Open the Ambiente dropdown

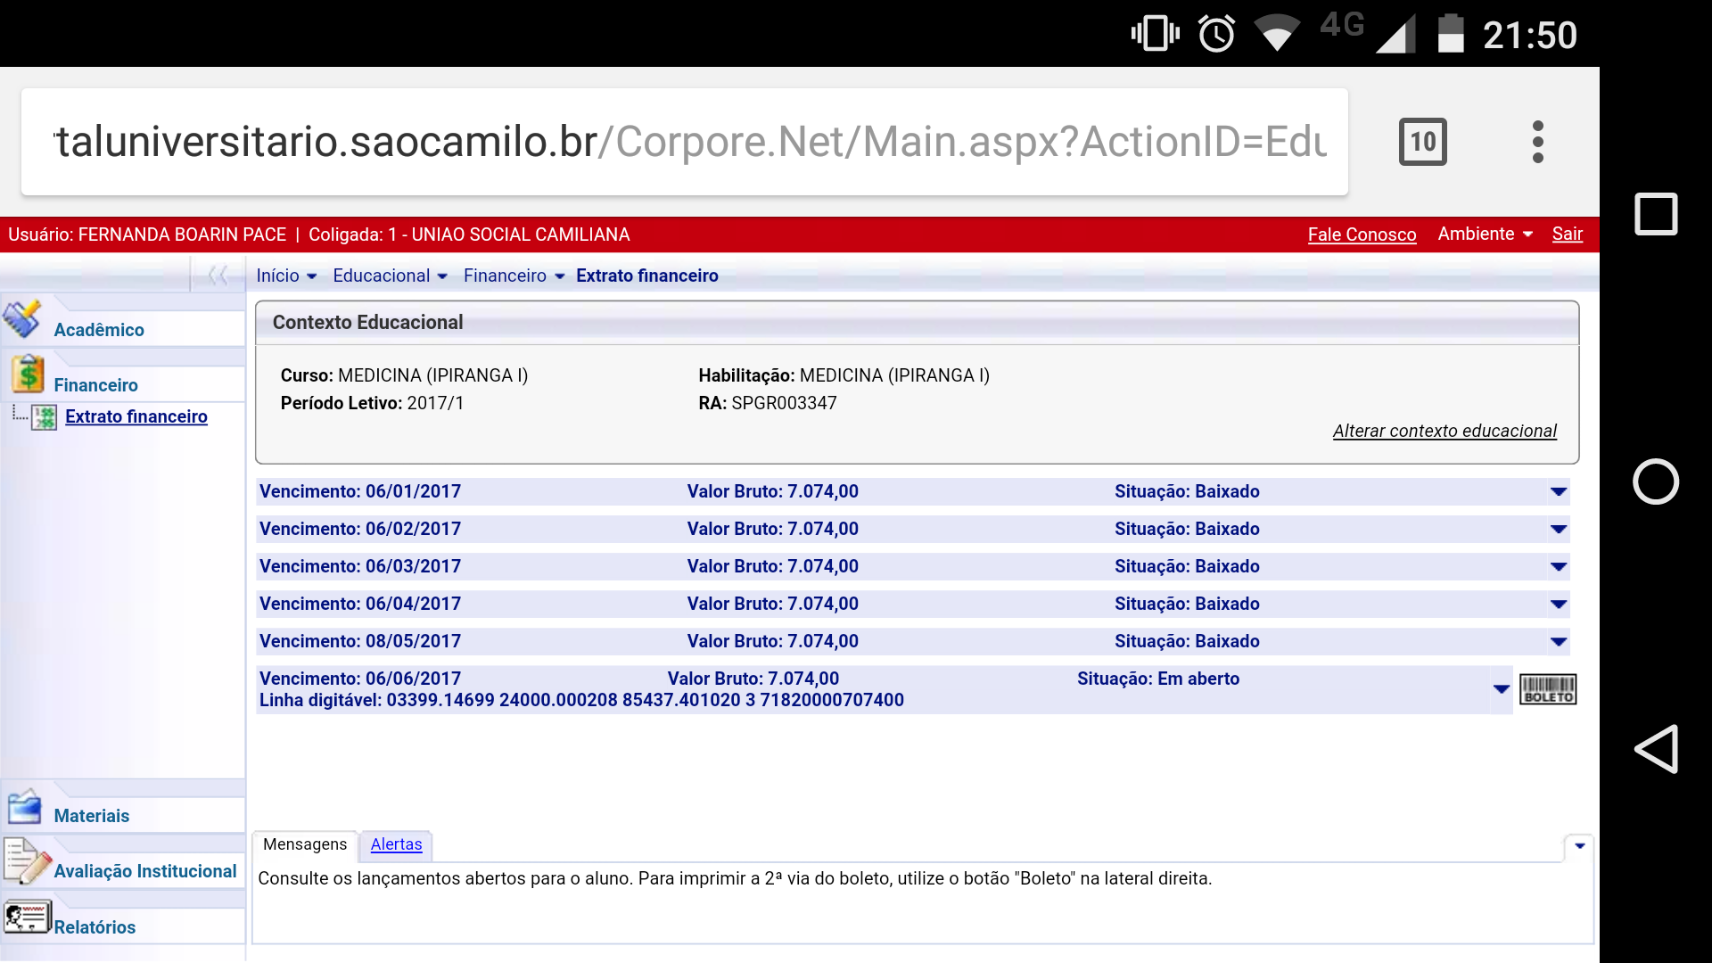click(1485, 234)
